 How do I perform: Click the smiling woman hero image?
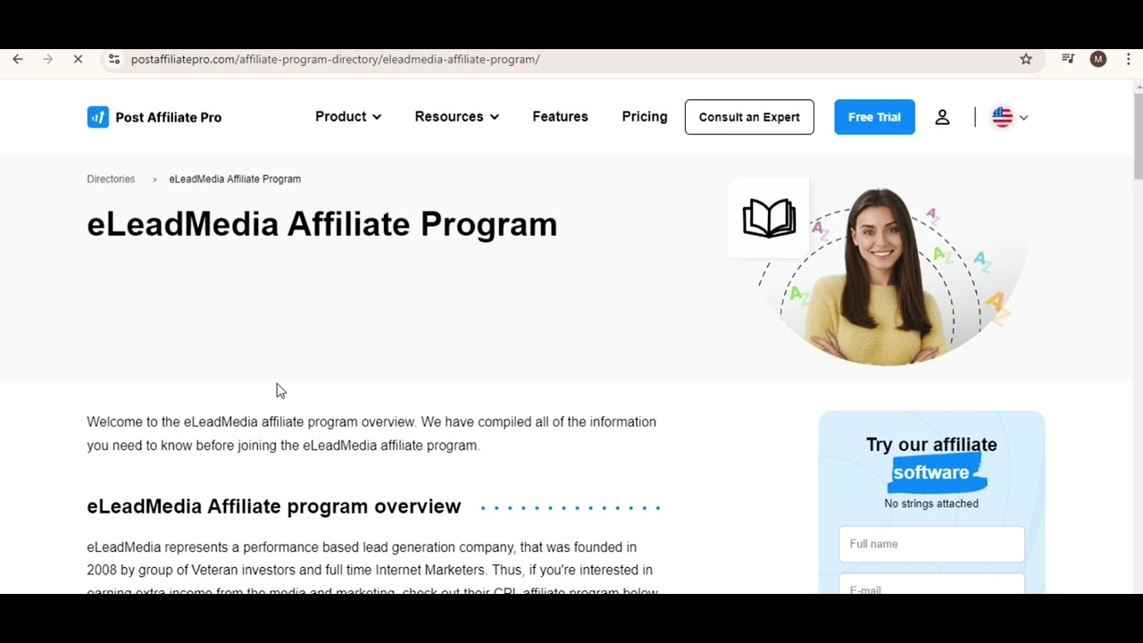(884, 276)
